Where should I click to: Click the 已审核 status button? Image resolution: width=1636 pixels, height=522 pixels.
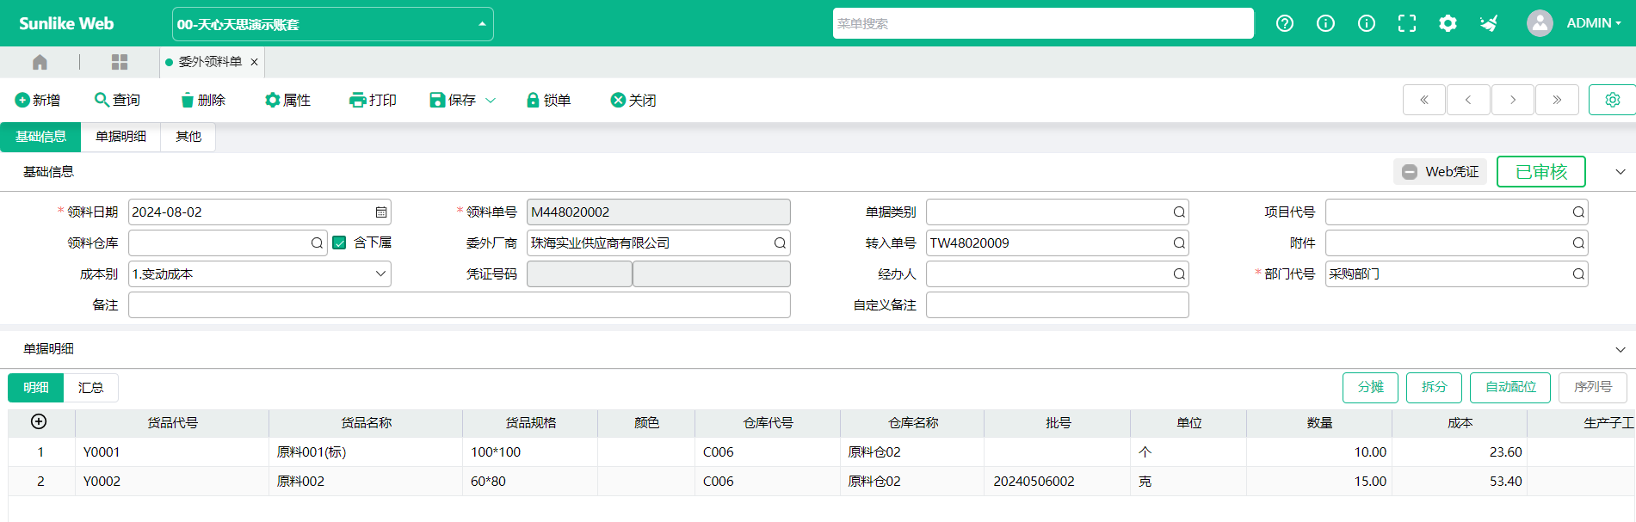coord(1540,171)
